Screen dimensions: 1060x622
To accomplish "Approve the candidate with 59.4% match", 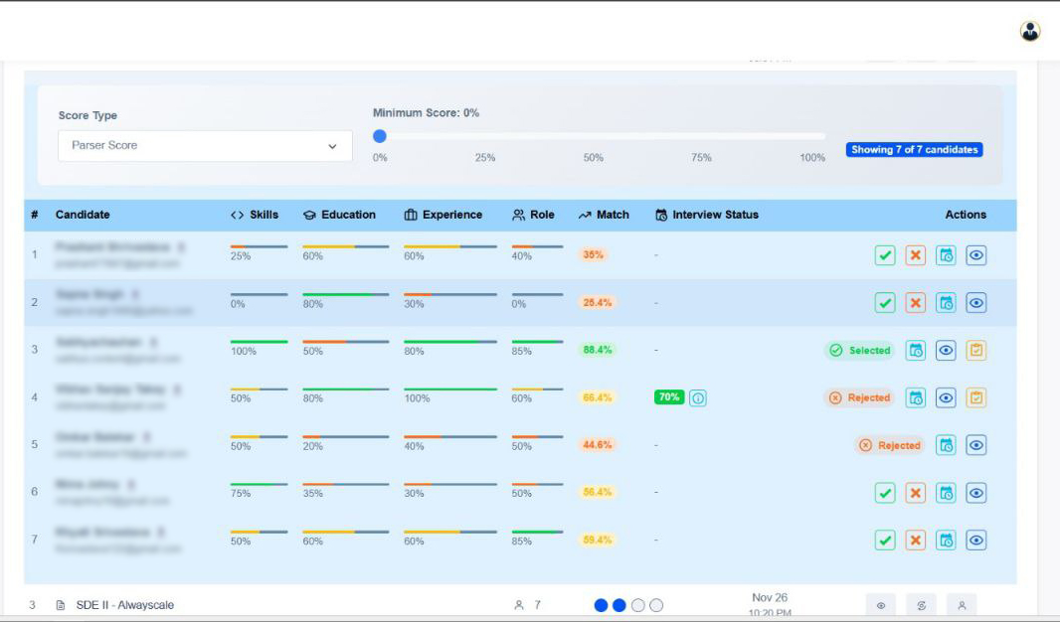I will 885,541.
